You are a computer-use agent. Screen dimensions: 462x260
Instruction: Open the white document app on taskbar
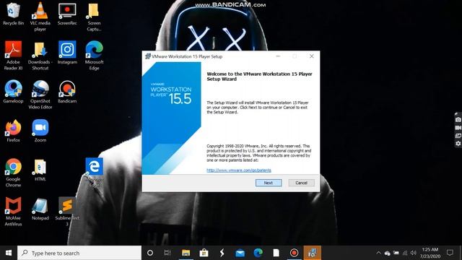coord(276,253)
